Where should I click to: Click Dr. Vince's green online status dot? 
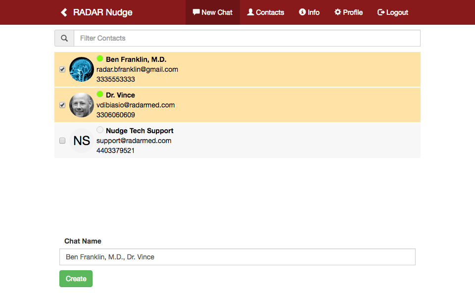pyautogui.click(x=100, y=94)
